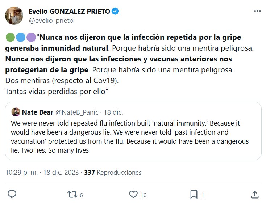Click the @NateB_Panic handle

tap(76, 111)
